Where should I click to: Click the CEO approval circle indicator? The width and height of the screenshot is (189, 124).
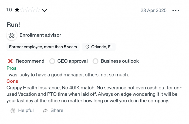[x=52, y=61]
